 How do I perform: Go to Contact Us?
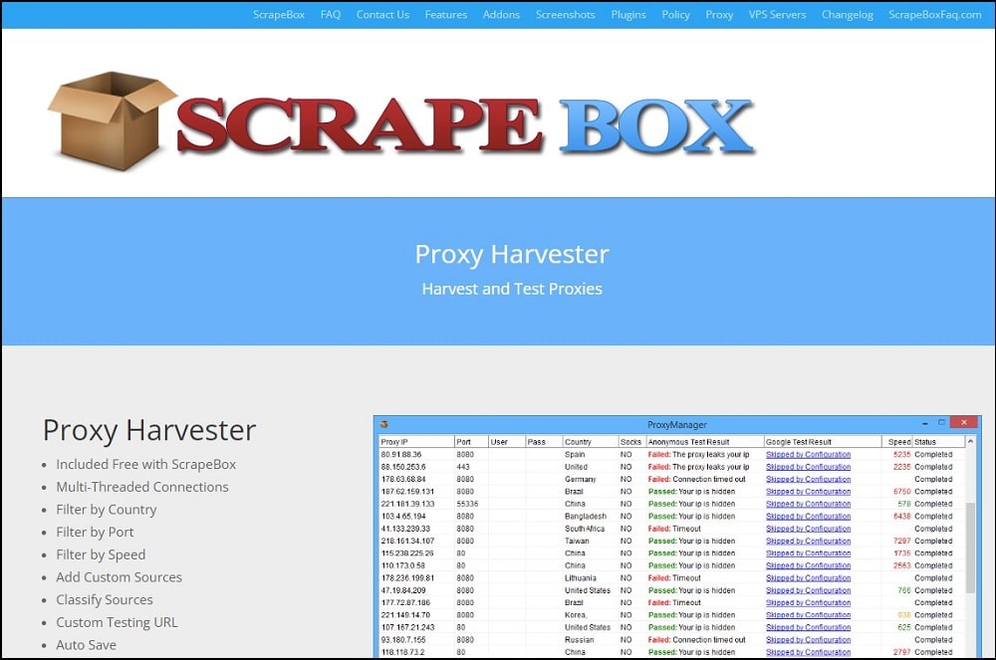pyautogui.click(x=382, y=15)
